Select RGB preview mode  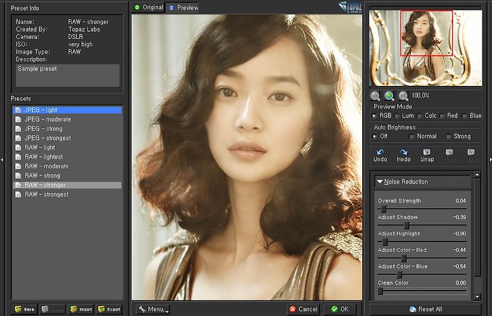pos(374,115)
